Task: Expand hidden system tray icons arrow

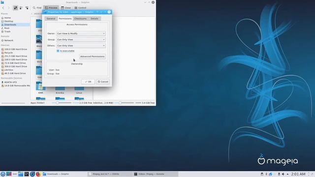Action: pos(287,174)
